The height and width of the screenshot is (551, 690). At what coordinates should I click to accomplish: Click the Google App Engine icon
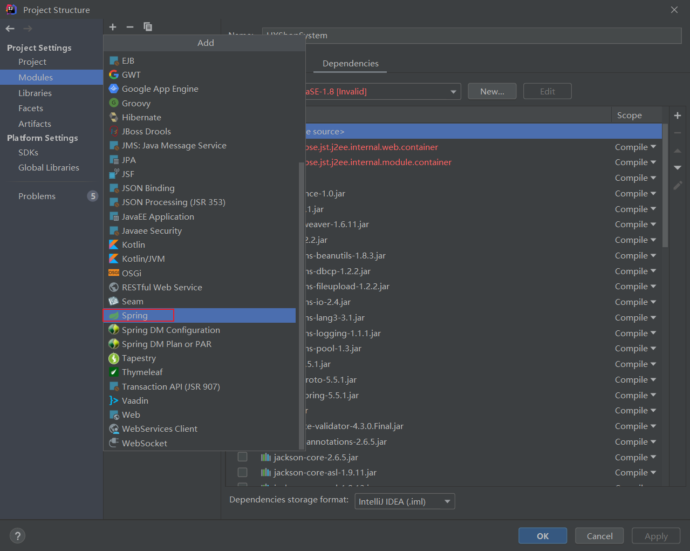(114, 89)
